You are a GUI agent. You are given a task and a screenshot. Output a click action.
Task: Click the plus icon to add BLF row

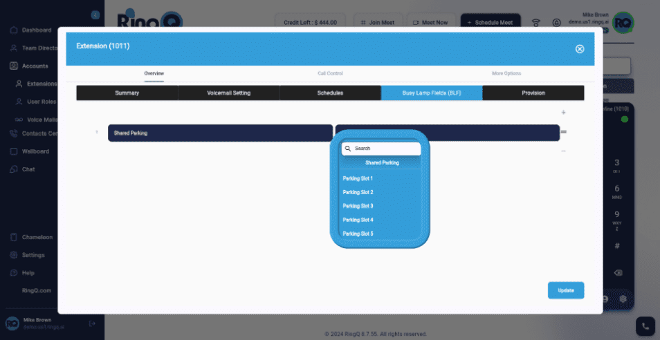point(563,113)
